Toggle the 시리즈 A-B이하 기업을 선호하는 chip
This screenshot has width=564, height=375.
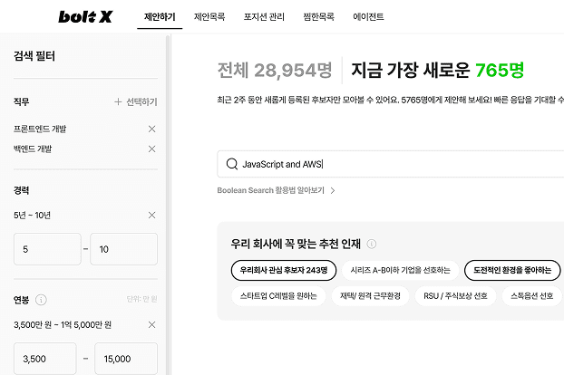click(x=401, y=270)
